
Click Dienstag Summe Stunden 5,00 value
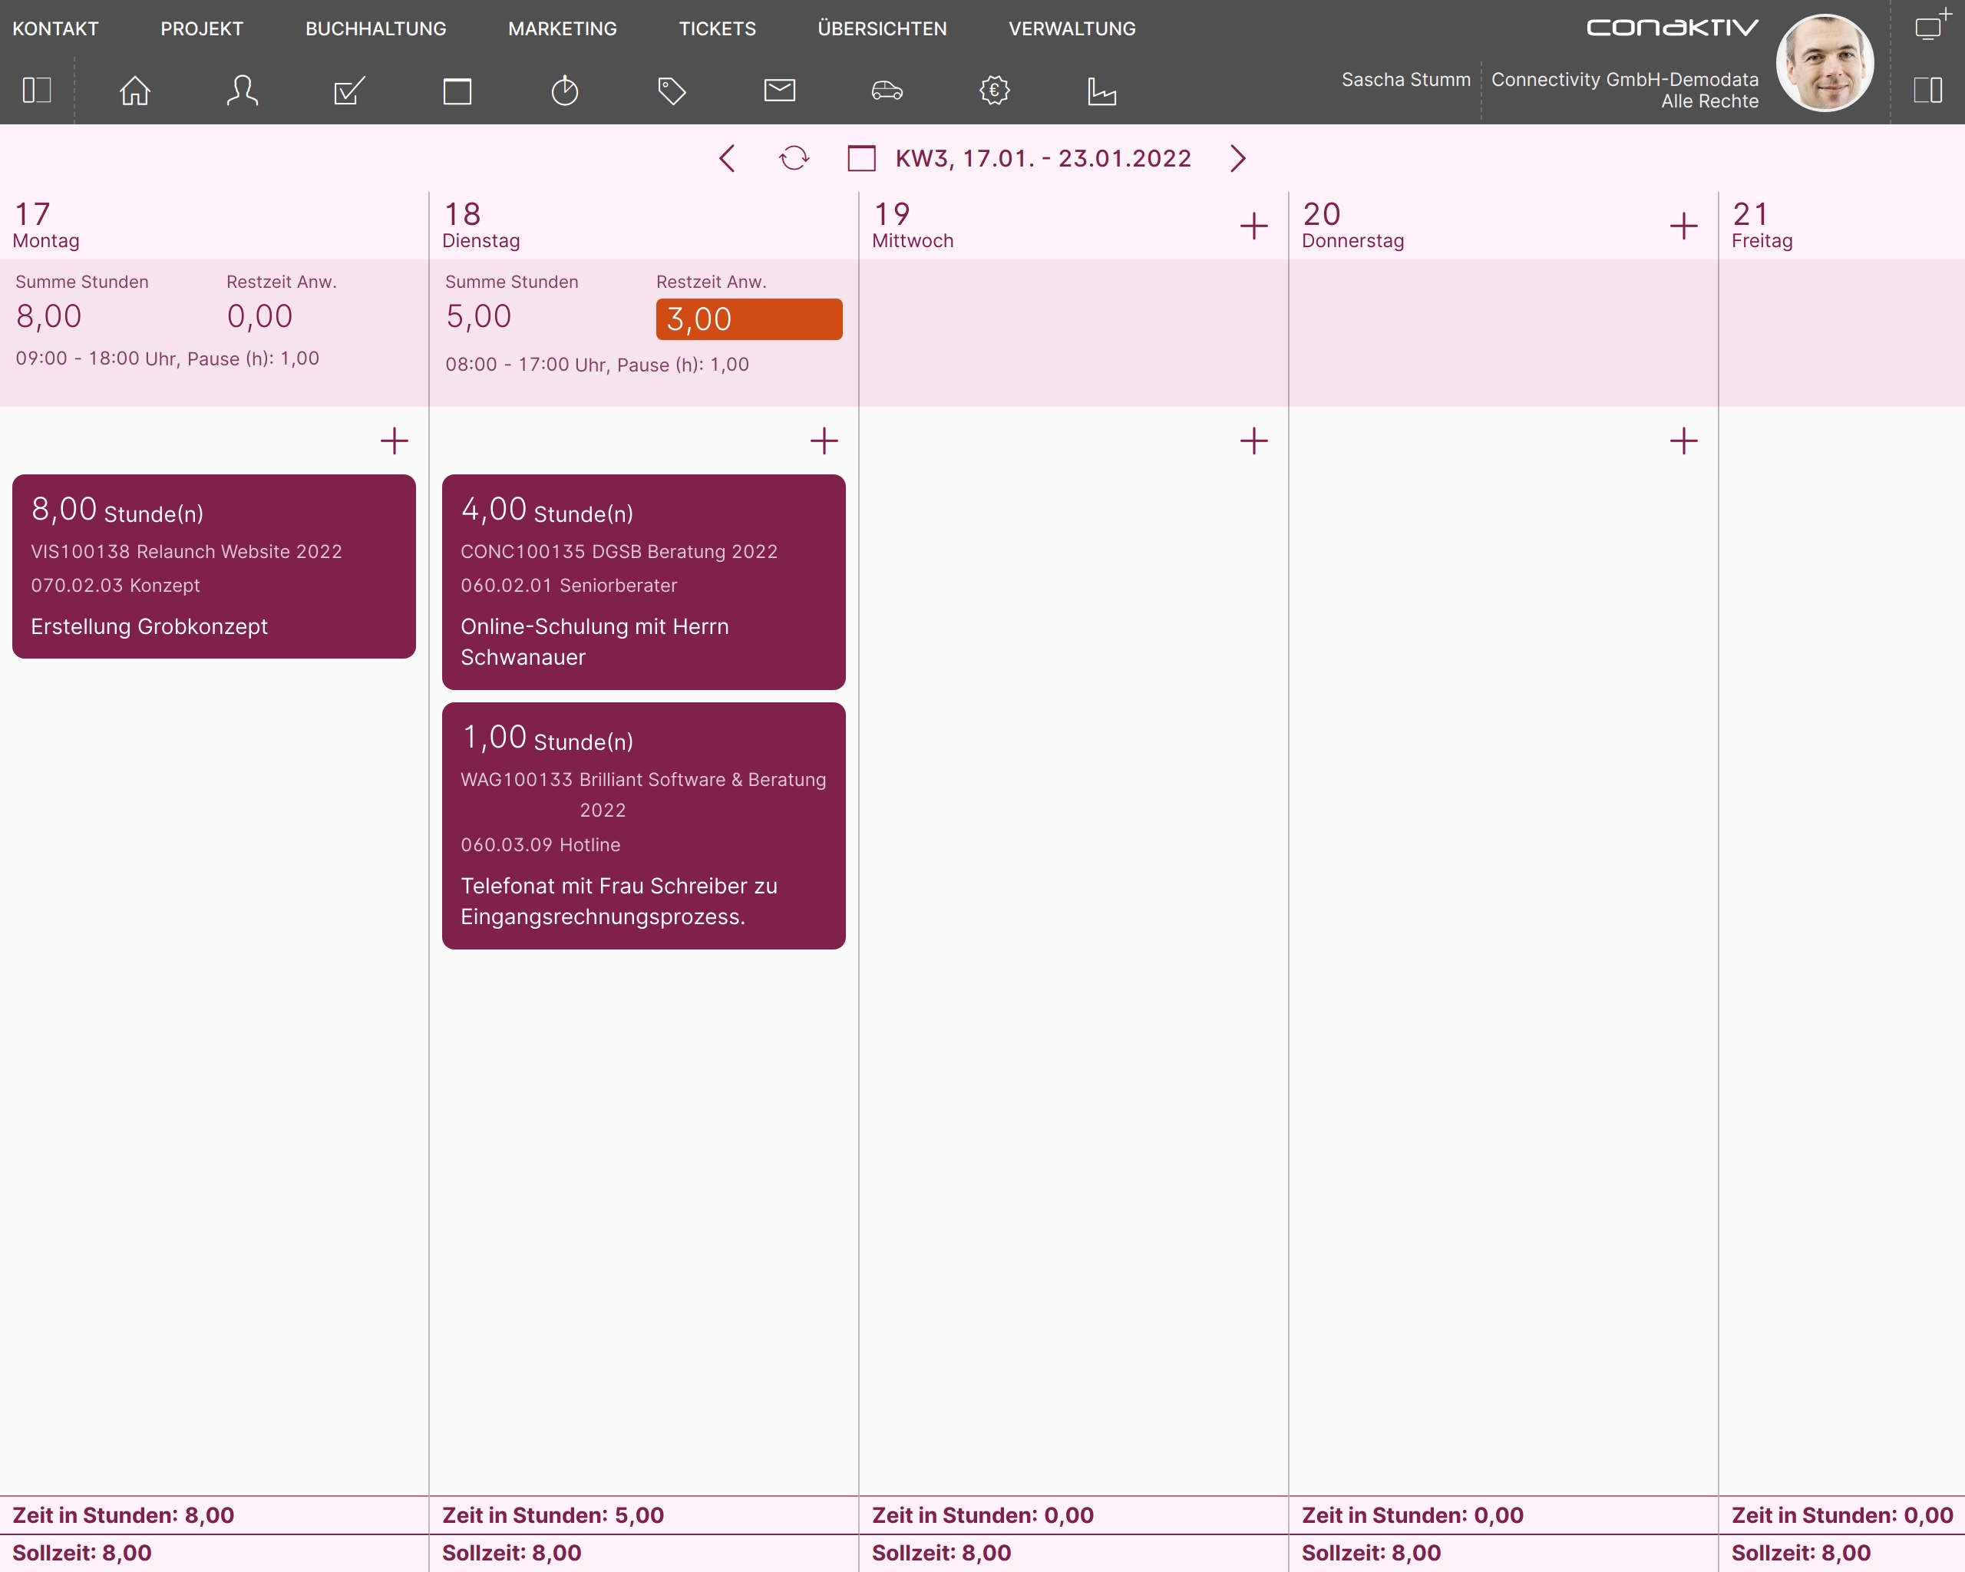pyautogui.click(x=478, y=316)
